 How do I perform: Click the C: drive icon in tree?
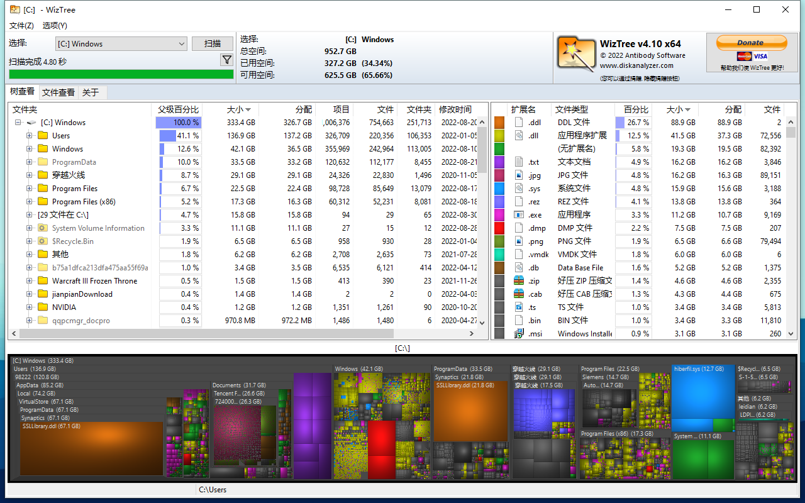point(31,123)
